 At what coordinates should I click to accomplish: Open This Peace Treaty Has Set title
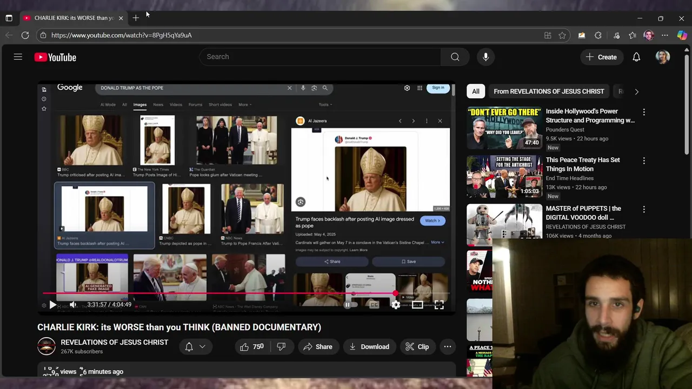click(583, 164)
